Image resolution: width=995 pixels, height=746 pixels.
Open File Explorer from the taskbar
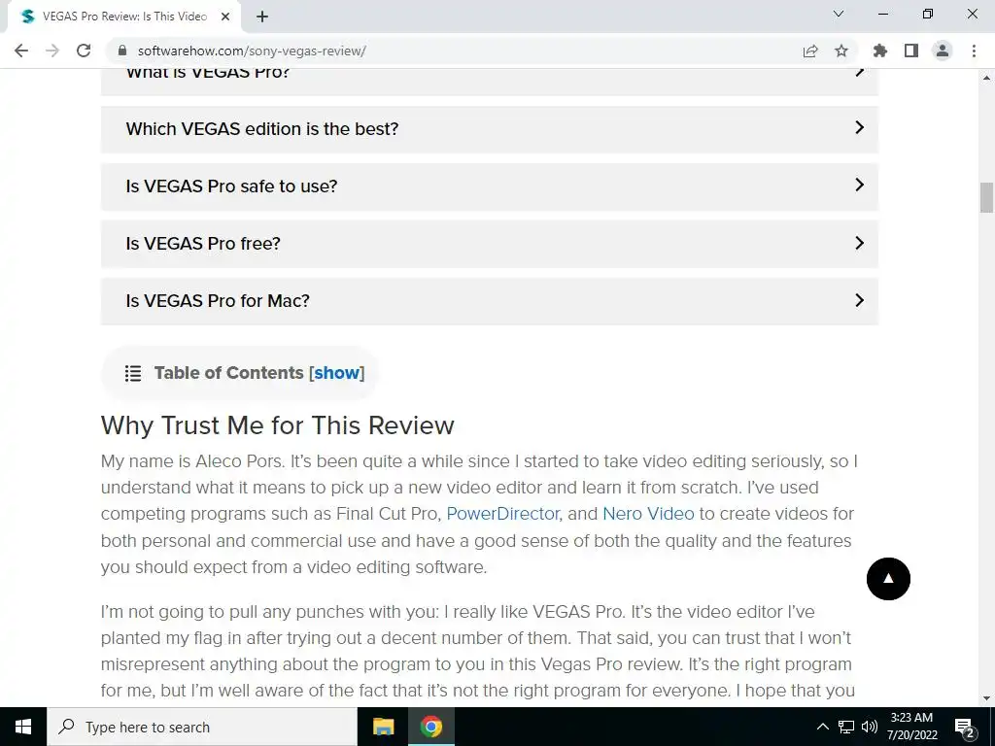click(383, 727)
